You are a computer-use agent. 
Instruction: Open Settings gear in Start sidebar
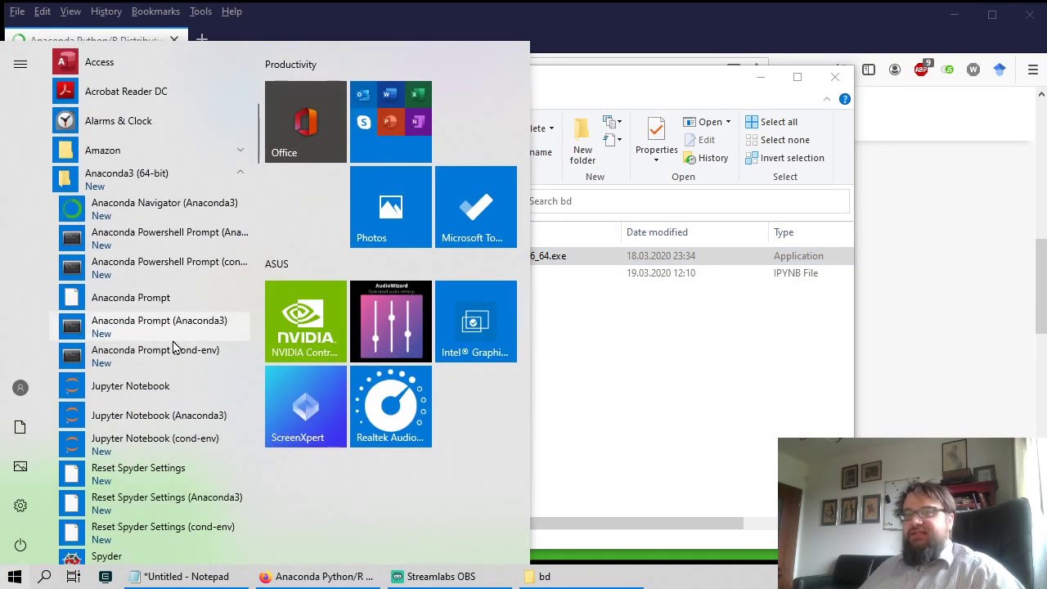click(20, 506)
